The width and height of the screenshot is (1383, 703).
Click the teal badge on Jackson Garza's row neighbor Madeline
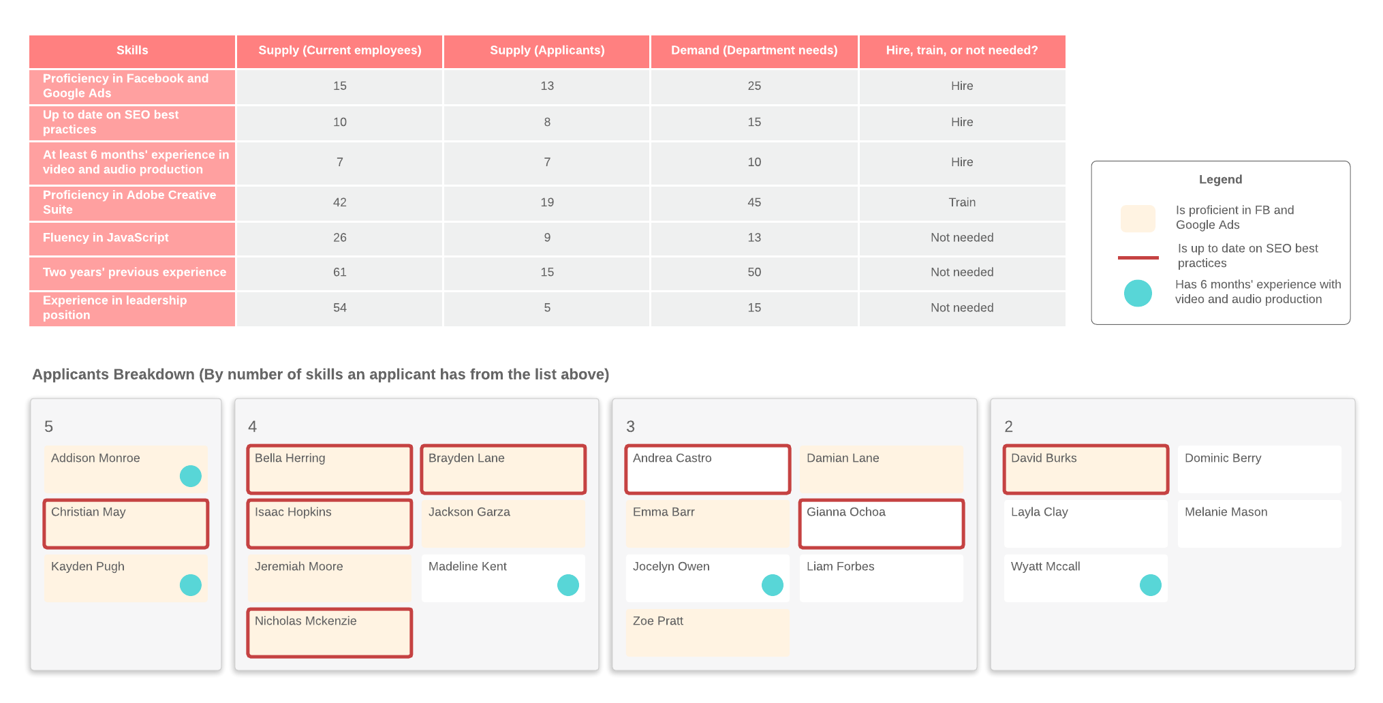pos(568,584)
